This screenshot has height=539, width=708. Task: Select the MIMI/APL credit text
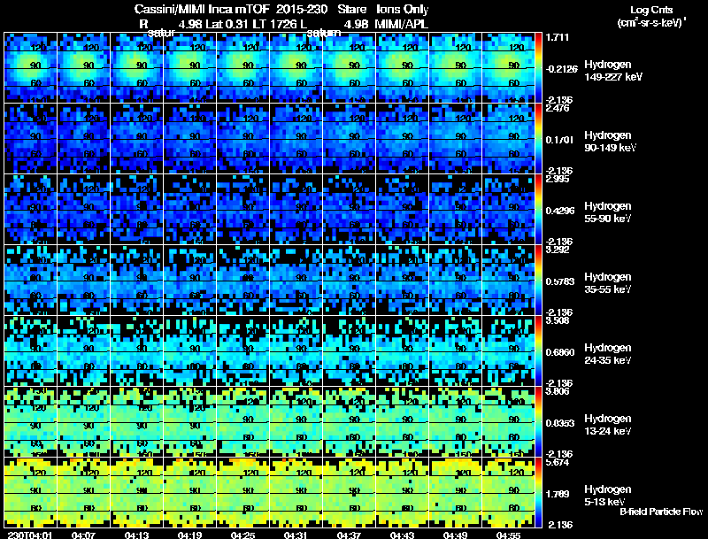tap(401, 24)
